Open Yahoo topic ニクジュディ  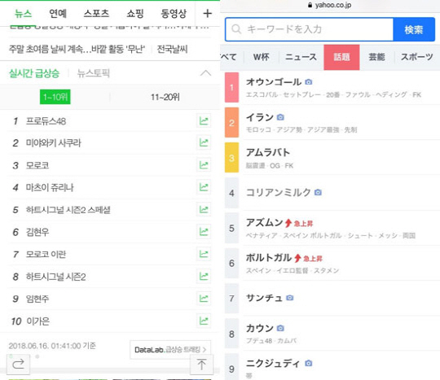(x=273, y=363)
